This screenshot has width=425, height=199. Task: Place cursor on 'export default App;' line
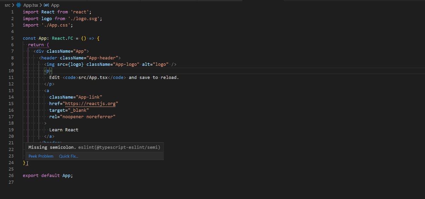click(x=48, y=176)
